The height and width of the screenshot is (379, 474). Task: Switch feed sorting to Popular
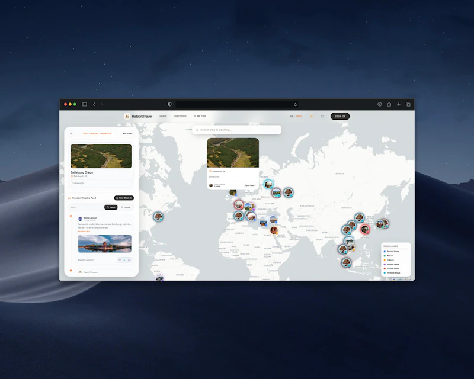coord(126,207)
